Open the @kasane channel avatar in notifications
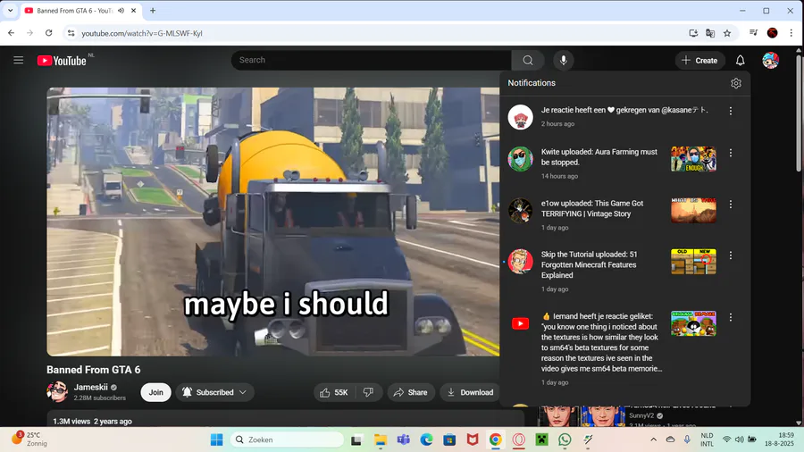The height and width of the screenshot is (452, 804). coord(520,117)
